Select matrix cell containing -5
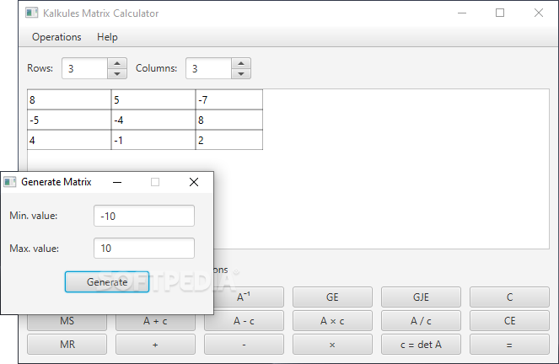Screen dimensions: 559x364 [69, 120]
